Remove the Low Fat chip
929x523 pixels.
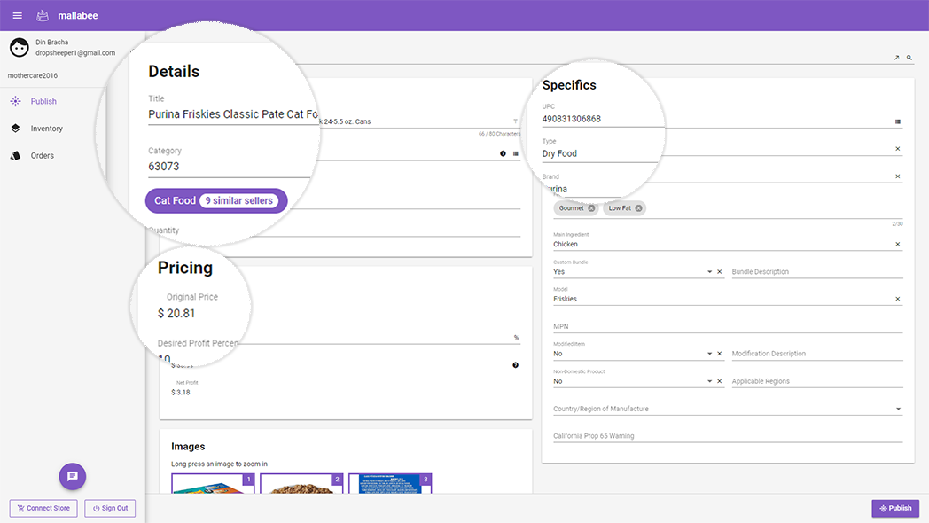tap(638, 208)
